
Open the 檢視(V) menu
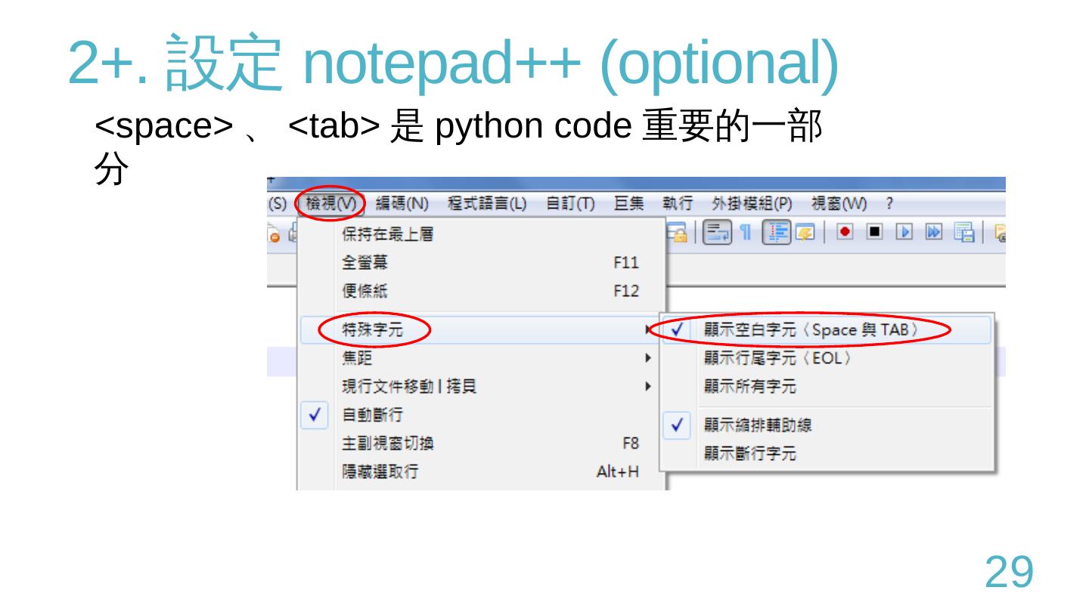(330, 203)
